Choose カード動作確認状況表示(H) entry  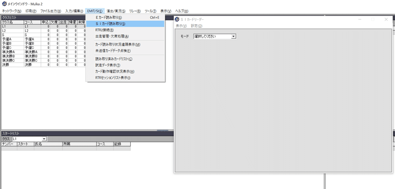pos(125,71)
